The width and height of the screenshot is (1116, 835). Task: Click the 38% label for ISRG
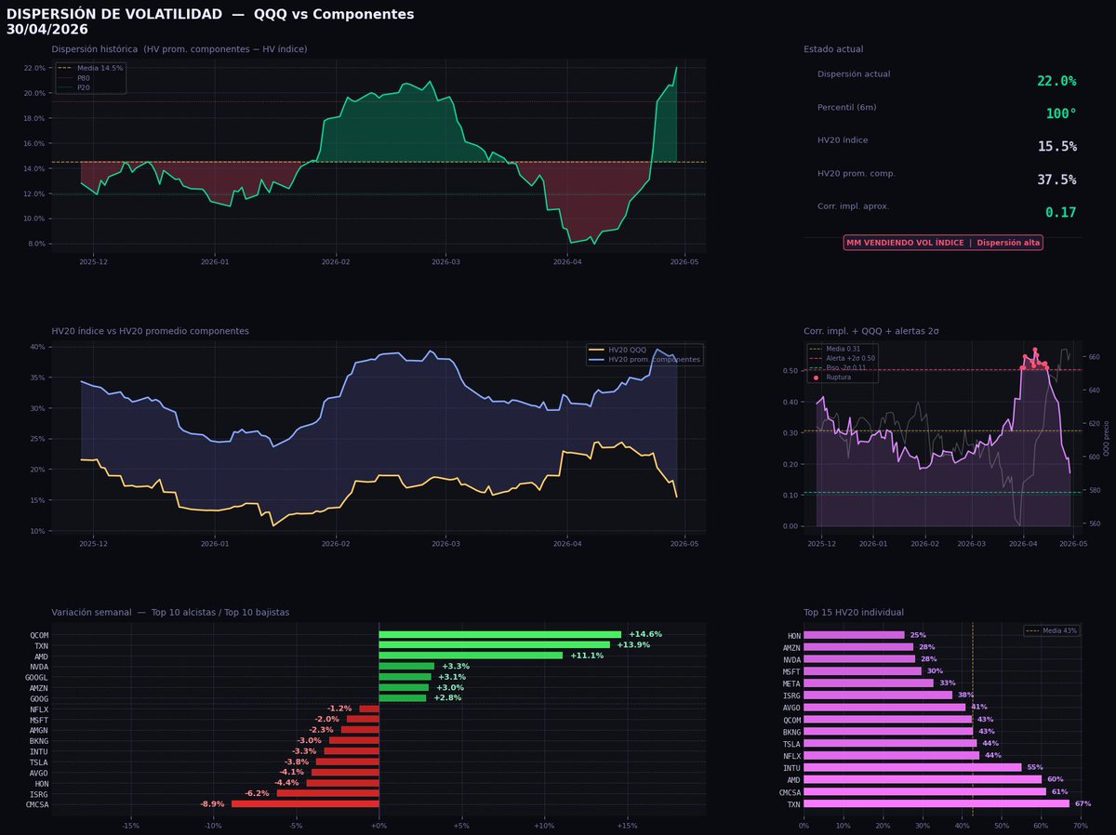[x=966, y=695]
